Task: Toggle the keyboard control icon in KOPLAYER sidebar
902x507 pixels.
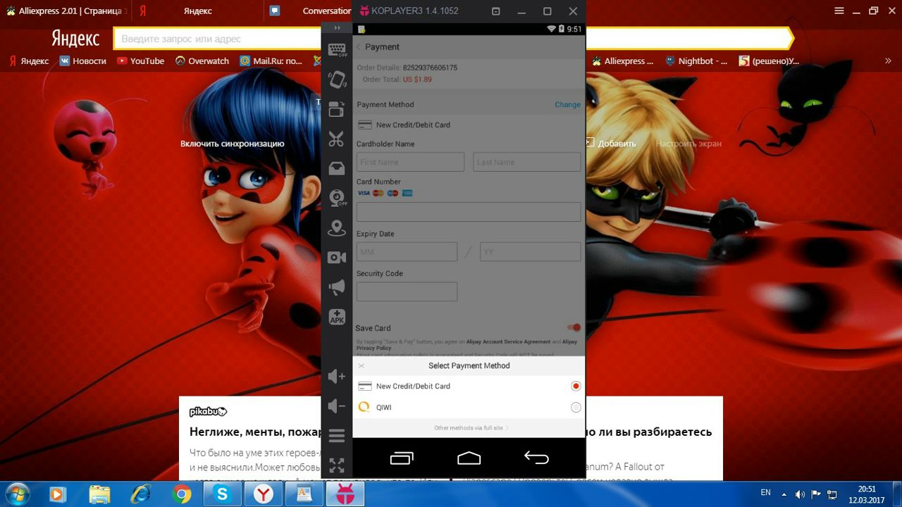Action: pos(337,49)
